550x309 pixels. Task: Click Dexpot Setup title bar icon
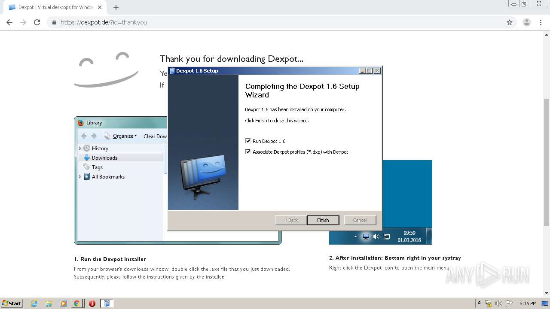coord(172,71)
